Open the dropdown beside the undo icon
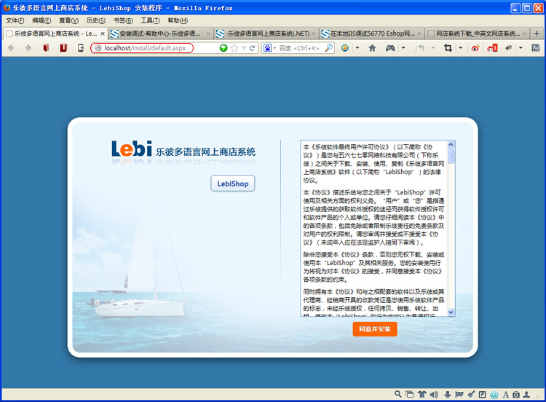This screenshot has height=402, width=546. tap(433, 48)
